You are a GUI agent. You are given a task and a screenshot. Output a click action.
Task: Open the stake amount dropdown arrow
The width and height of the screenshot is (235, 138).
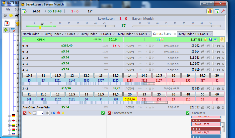(45, 113)
